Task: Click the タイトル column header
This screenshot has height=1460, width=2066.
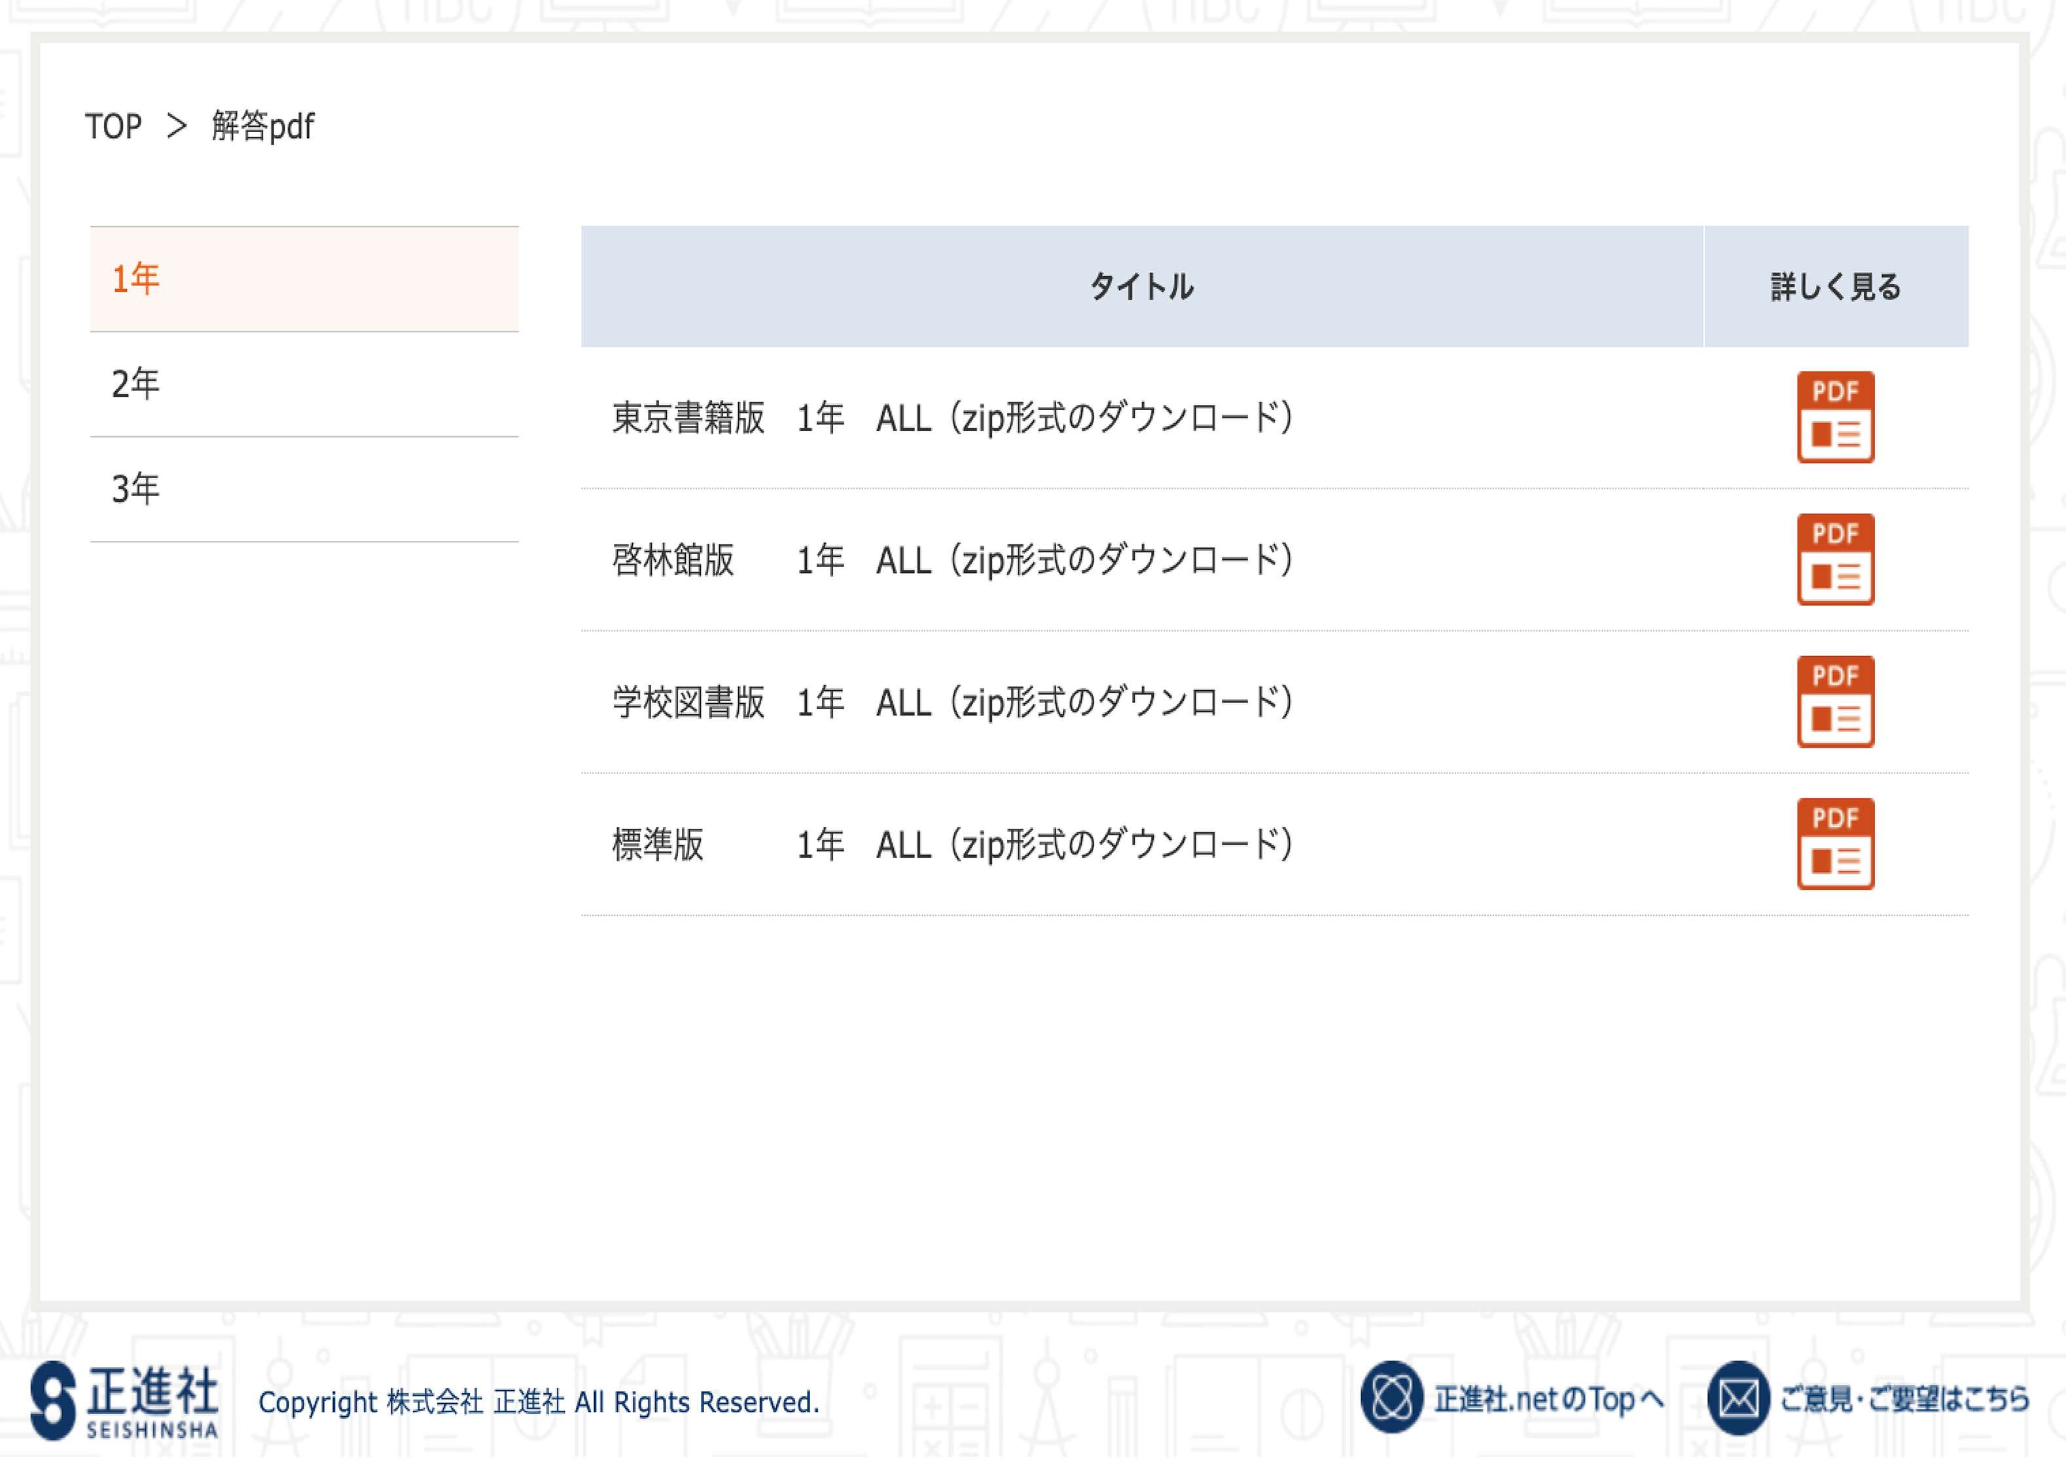Action: click(1141, 287)
